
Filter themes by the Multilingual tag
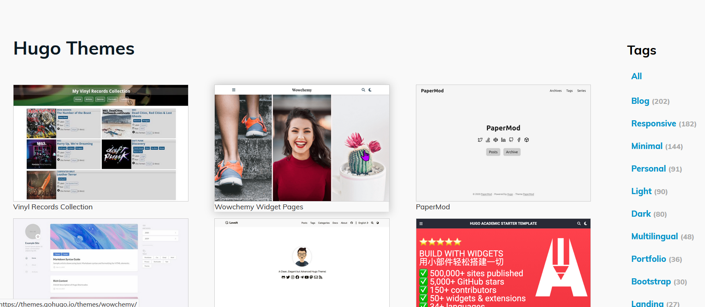[654, 236]
